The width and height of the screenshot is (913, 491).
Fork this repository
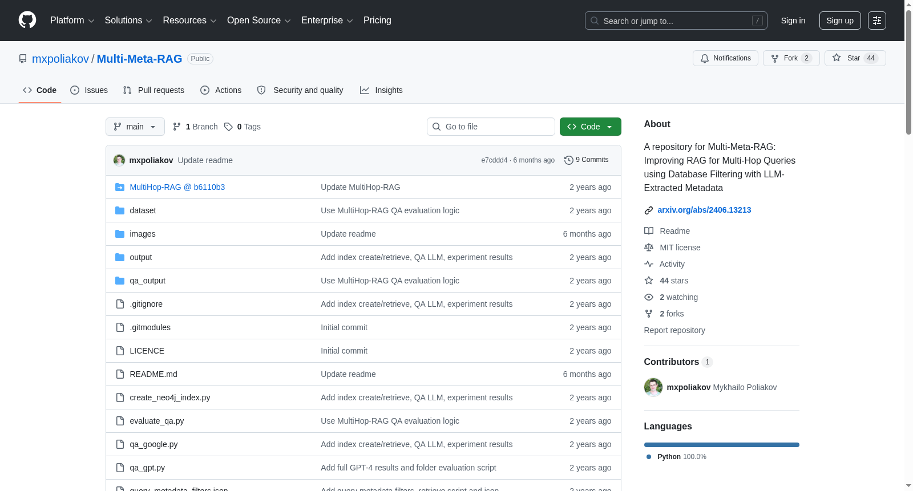[791, 58]
